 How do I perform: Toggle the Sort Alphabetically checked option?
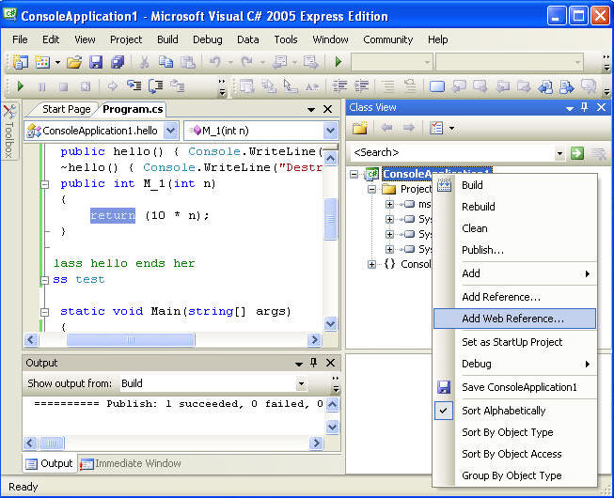(x=503, y=411)
